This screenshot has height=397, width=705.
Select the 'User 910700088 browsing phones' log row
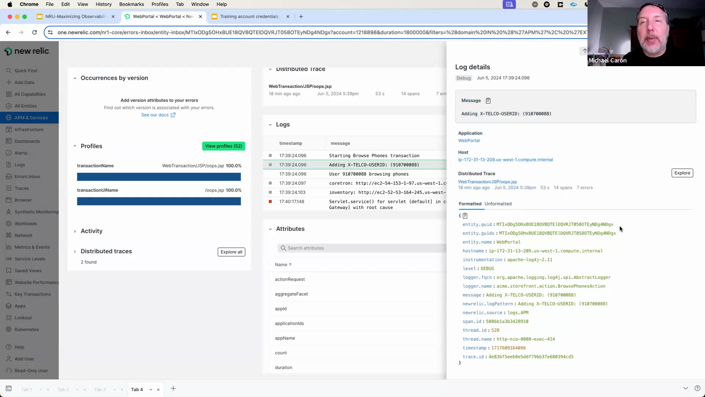[x=355, y=174]
